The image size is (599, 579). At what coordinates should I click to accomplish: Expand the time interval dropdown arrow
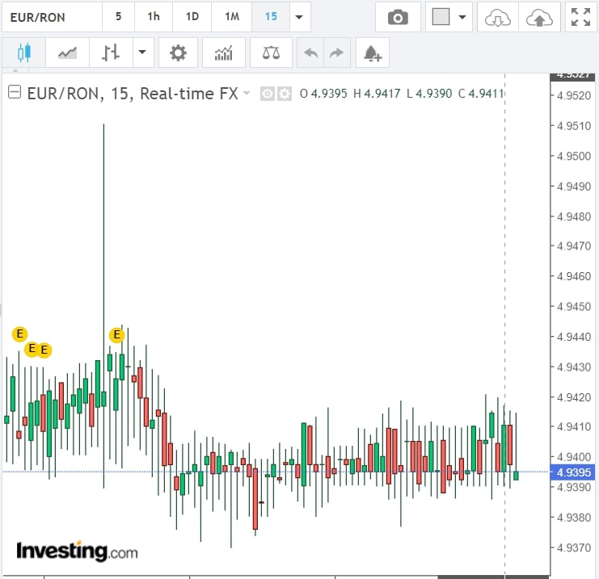pyautogui.click(x=299, y=17)
